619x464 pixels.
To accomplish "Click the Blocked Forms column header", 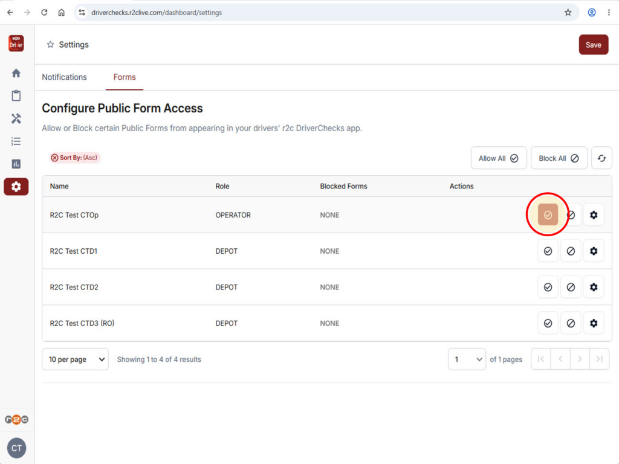I will 343,186.
